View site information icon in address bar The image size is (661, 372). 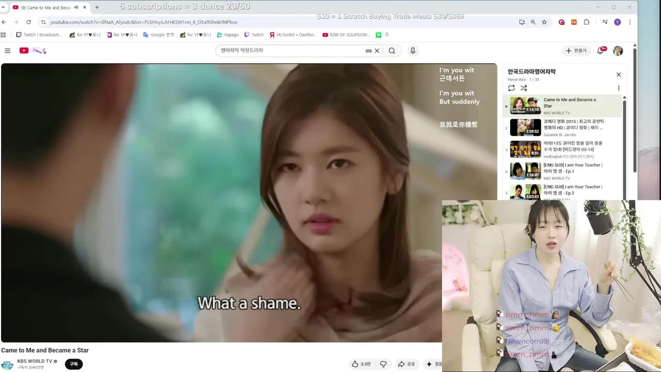43,22
